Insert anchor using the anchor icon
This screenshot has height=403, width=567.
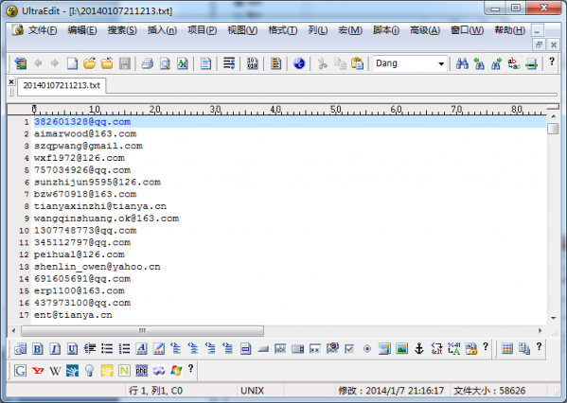point(418,349)
